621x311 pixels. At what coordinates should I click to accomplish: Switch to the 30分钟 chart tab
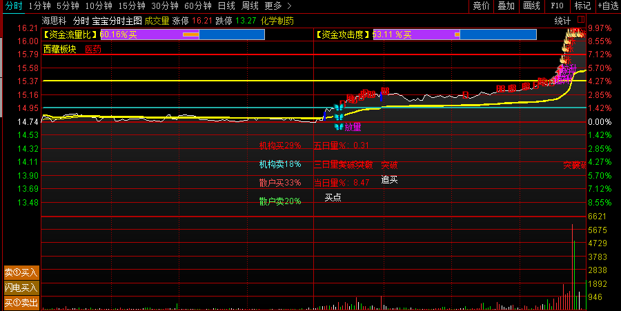coord(165,6)
